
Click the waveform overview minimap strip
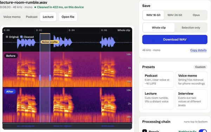[x=67, y=126]
